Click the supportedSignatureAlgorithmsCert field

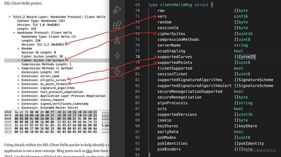click(x=195, y=86)
